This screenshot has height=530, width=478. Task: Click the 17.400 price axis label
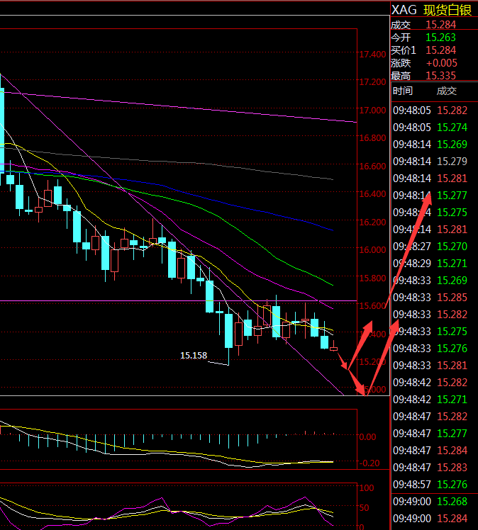click(x=372, y=54)
